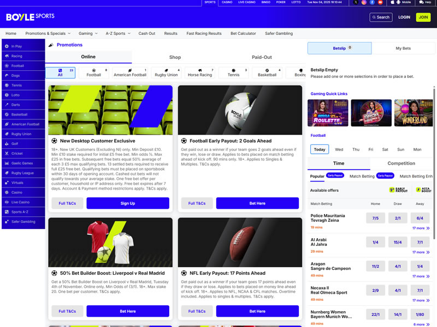The width and height of the screenshot is (437, 327).
Task: Open the Lightning Roulette game thumbnail
Action: point(328,113)
